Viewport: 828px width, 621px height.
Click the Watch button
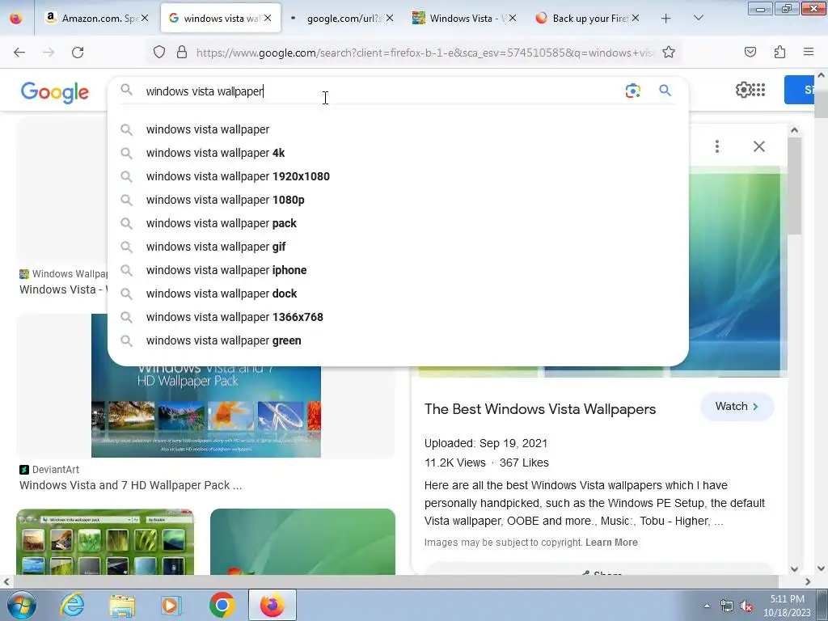coord(737,407)
